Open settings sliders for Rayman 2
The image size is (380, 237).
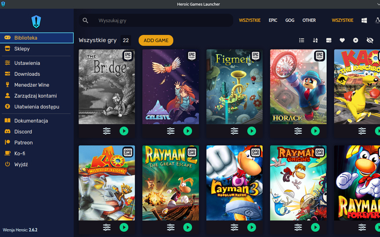click(x=171, y=227)
